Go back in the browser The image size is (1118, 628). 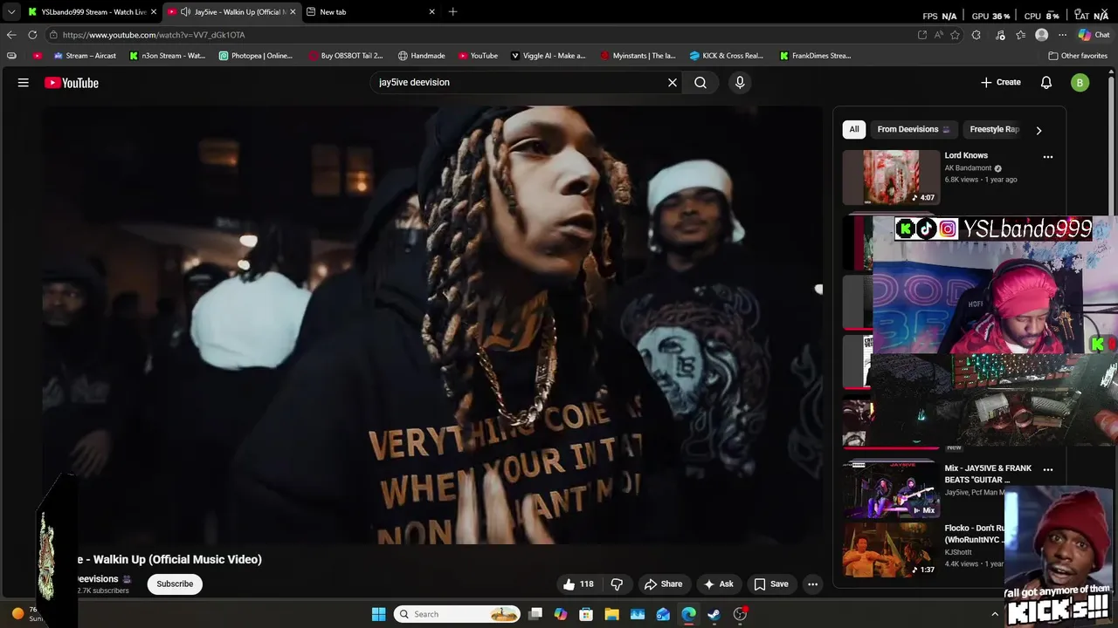pyautogui.click(x=11, y=35)
